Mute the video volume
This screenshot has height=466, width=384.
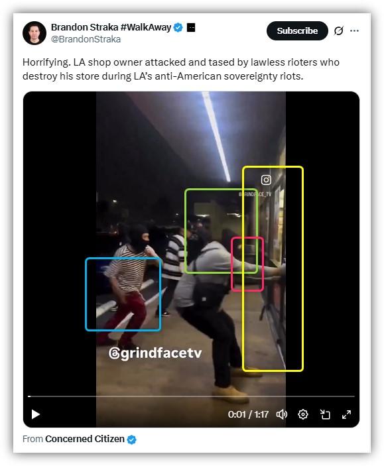point(282,414)
